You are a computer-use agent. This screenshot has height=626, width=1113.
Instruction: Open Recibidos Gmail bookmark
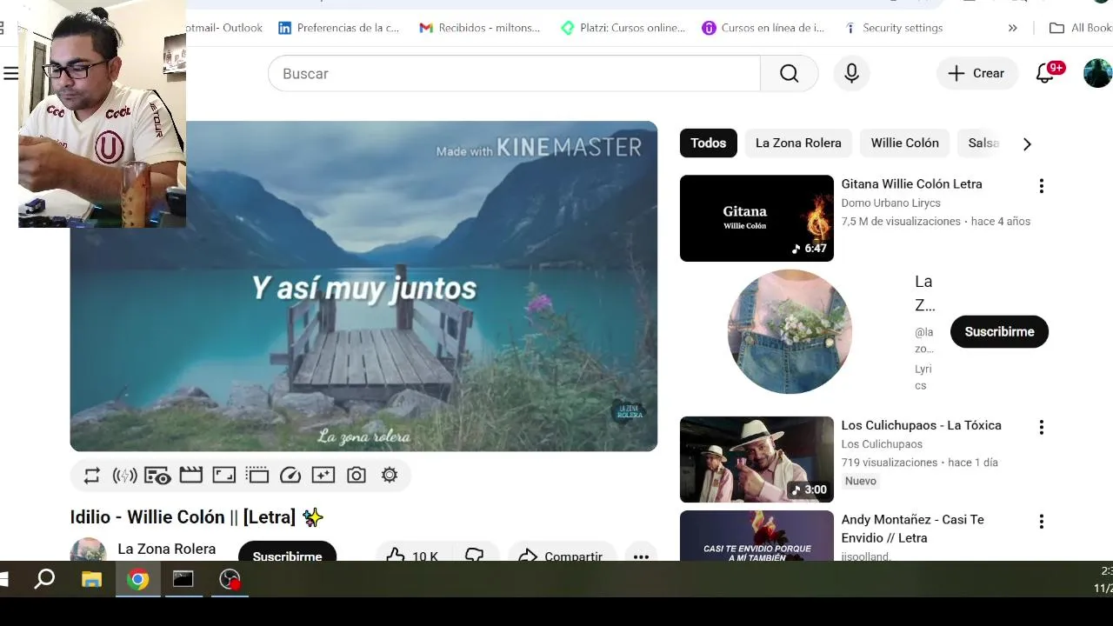click(x=480, y=28)
